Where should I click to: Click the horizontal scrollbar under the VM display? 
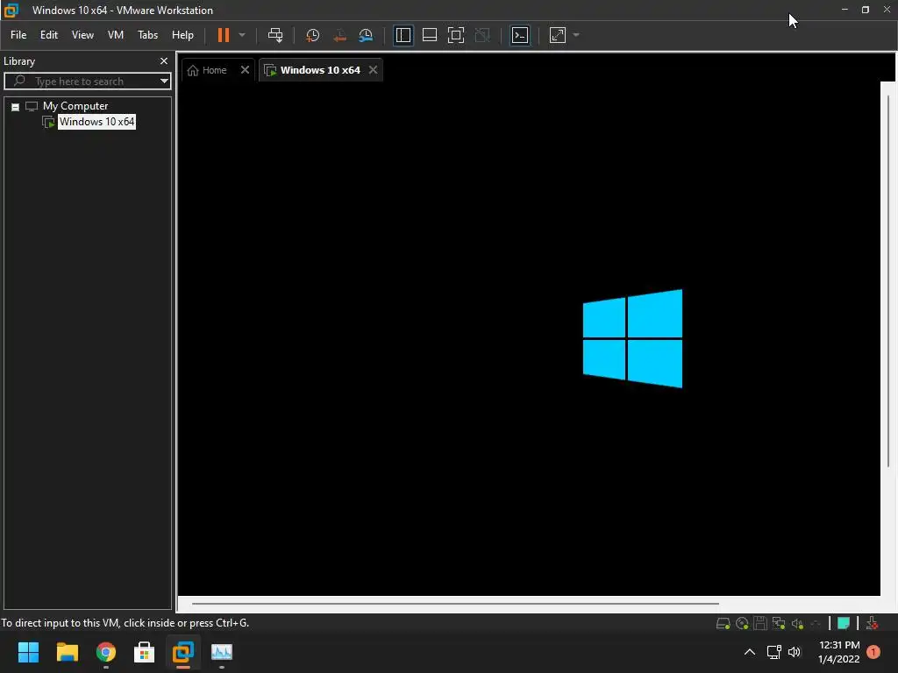click(455, 603)
